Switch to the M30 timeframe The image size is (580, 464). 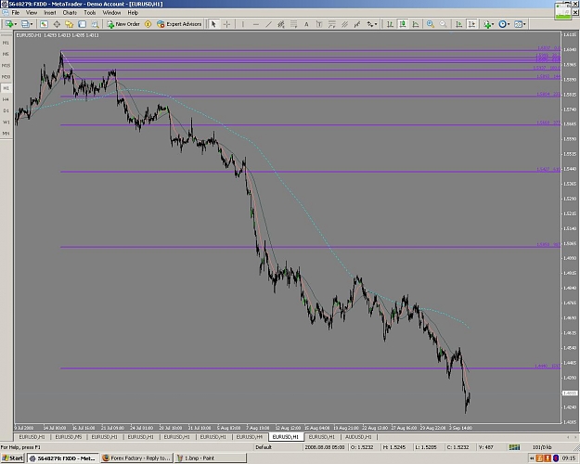tap(6, 77)
